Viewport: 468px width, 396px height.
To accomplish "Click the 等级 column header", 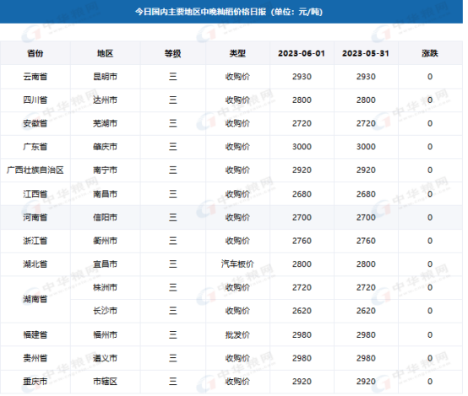I will coord(173,53).
